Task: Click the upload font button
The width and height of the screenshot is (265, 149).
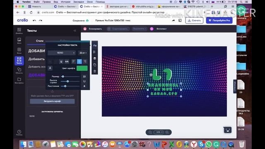Action: pos(52,101)
